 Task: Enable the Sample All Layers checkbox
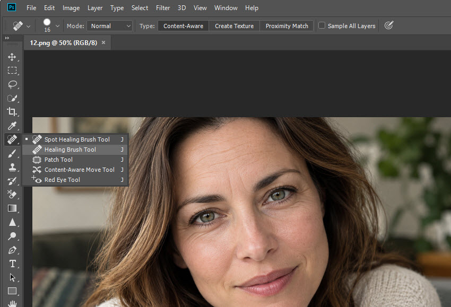pos(322,25)
